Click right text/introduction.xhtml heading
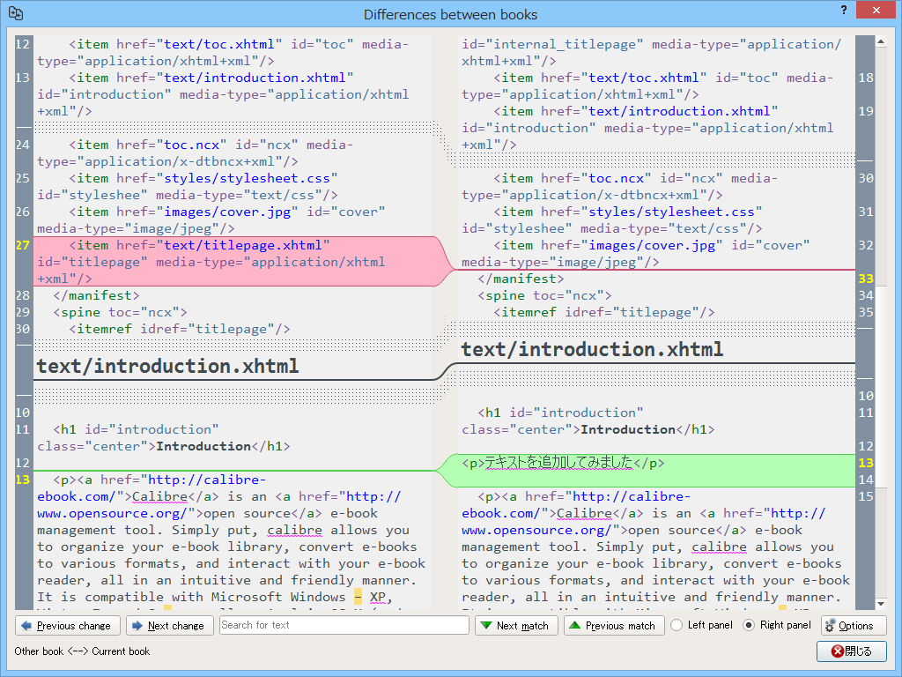The width and height of the screenshot is (902, 677). [x=593, y=349]
